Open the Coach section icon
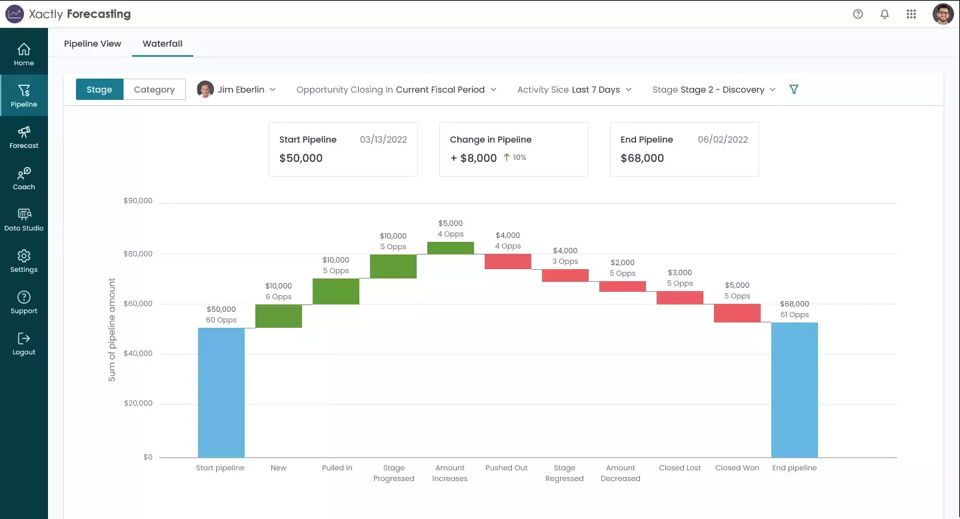The width and height of the screenshot is (960, 519). pyautogui.click(x=24, y=174)
